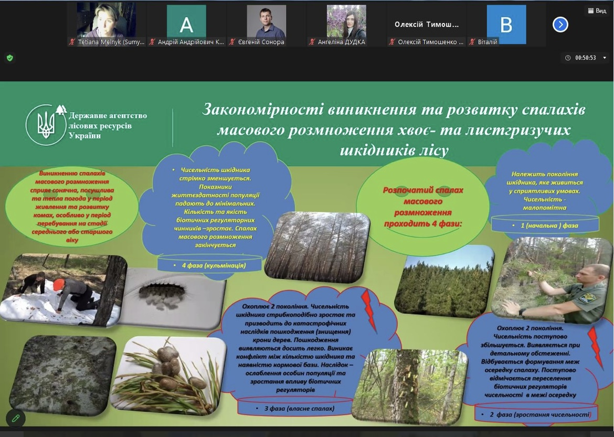Click the slide title about шкідників лісу
This screenshot has height=437, width=614.
394,130
